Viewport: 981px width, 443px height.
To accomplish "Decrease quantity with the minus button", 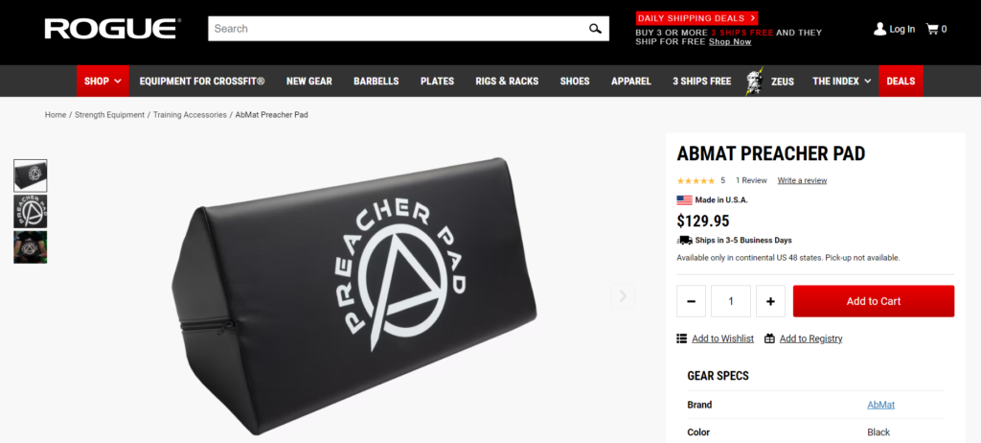I will pyautogui.click(x=692, y=301).
